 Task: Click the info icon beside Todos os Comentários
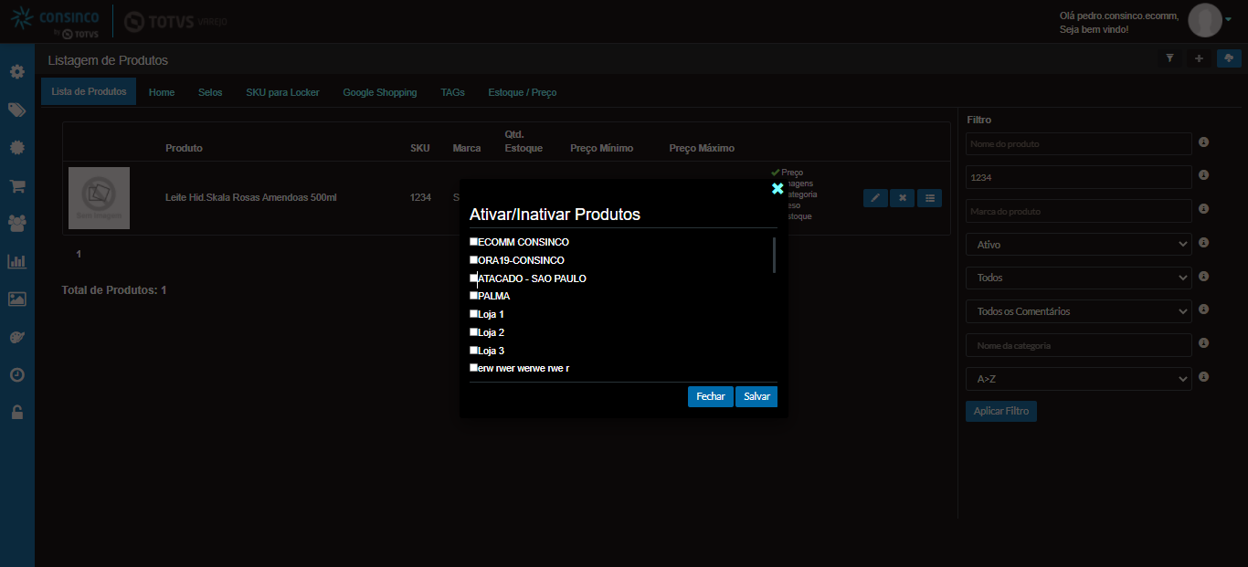1203,310
